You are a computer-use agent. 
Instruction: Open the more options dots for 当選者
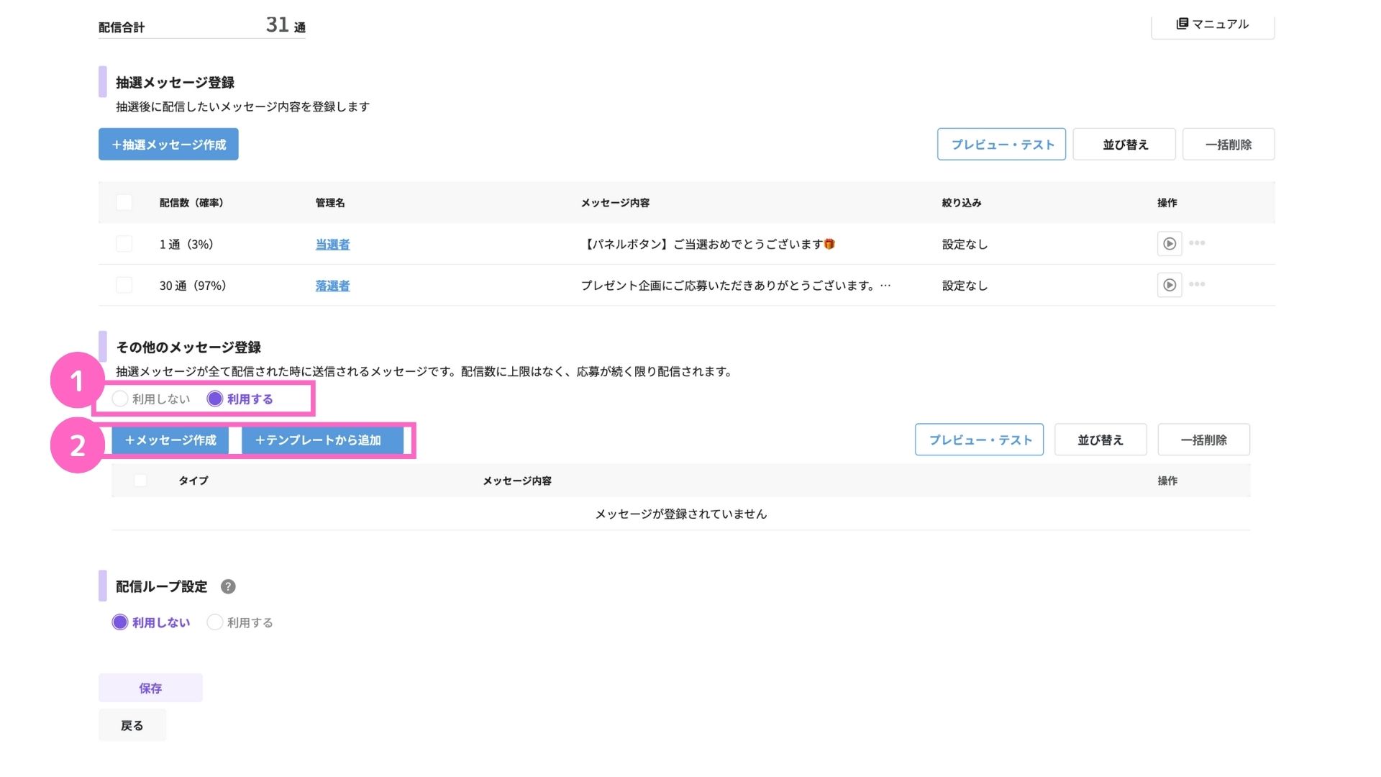tap(1197, 243)
